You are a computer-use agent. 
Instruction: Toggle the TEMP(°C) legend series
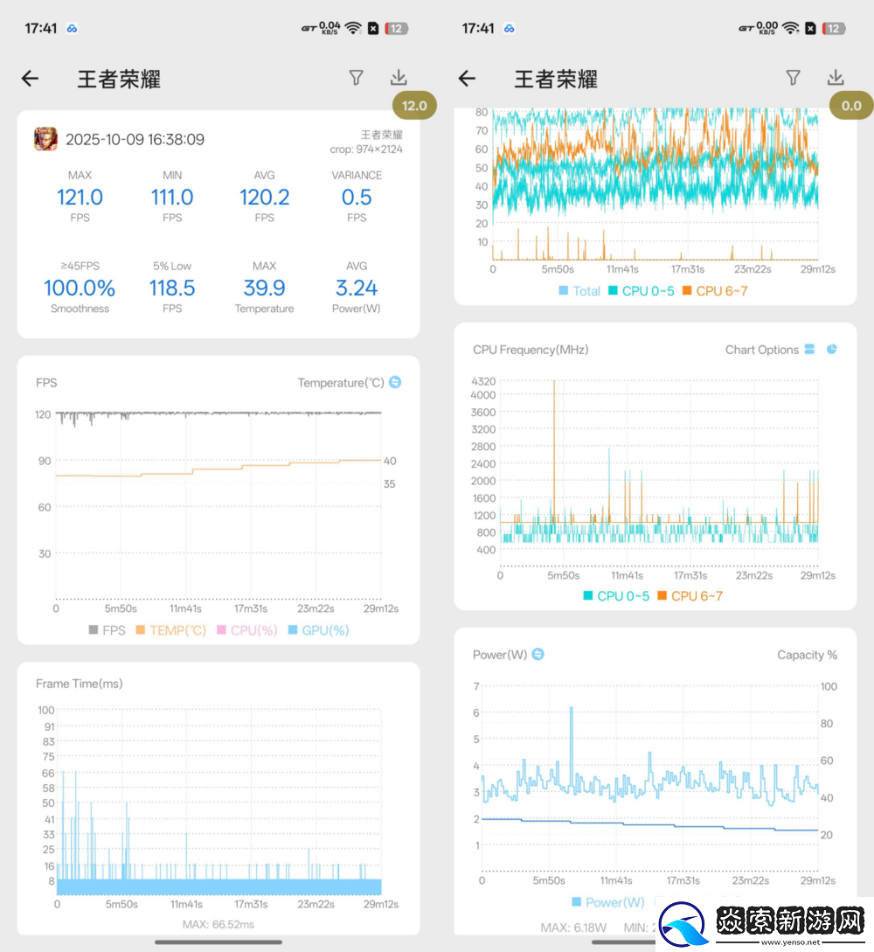170,630
